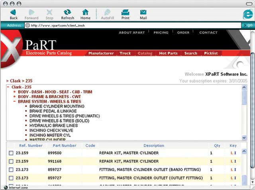Open the Hot Parts tab
255x190 pixels.
168,53
